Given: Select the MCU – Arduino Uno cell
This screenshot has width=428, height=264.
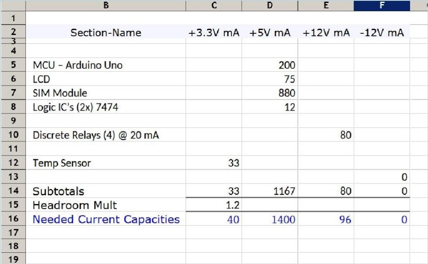Looking at the screenshot, I should (78, 65).
